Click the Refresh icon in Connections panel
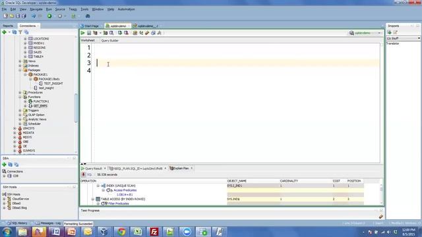This screenshot has width=422, height=237. point(15,32)
